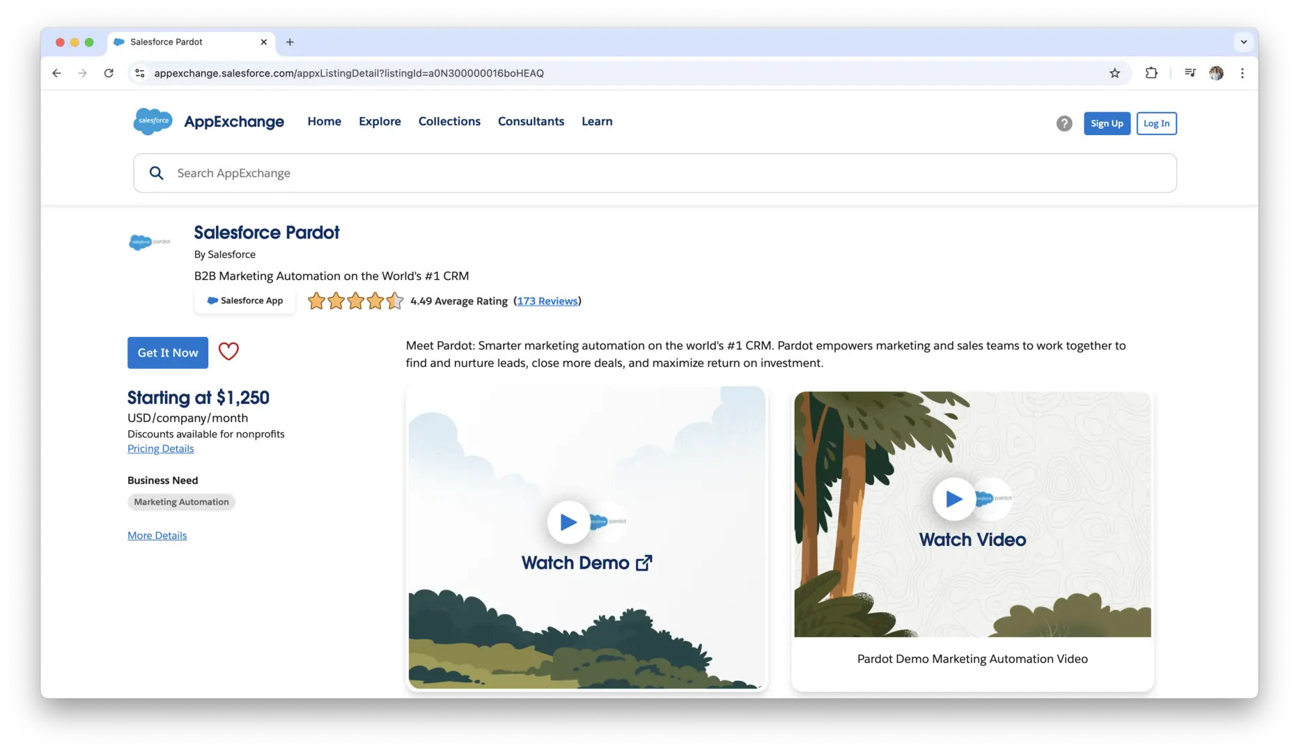Screen dimensions: 1299x752
Task: Open the help question mark icon
Action: (x=1064, y=123)
